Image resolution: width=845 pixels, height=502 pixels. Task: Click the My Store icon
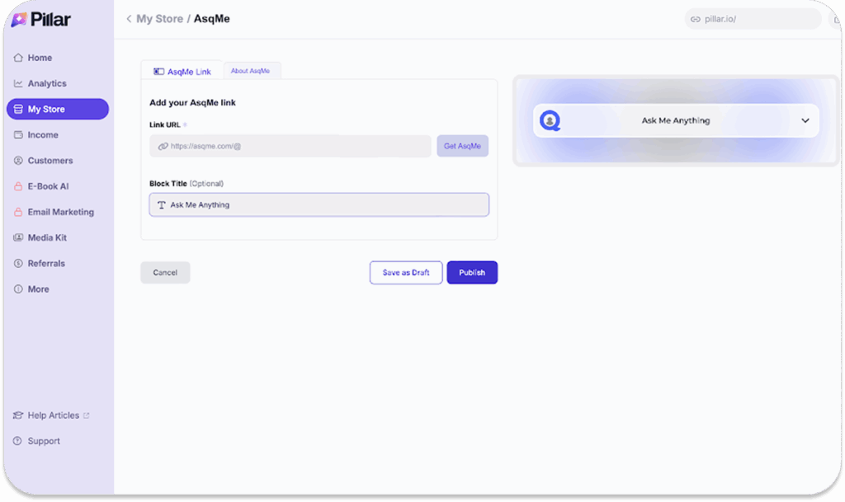[18, 110]
